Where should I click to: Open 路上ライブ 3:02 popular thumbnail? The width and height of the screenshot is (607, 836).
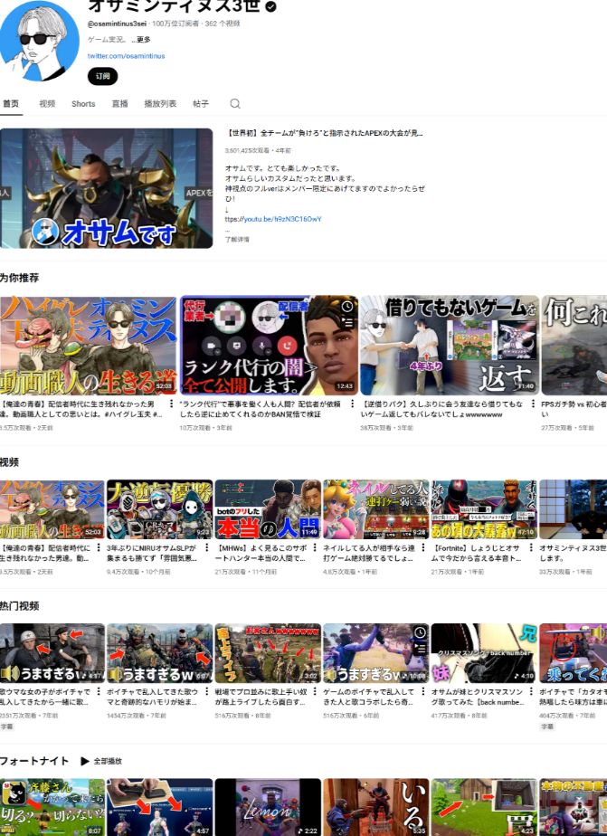(268, 653)
